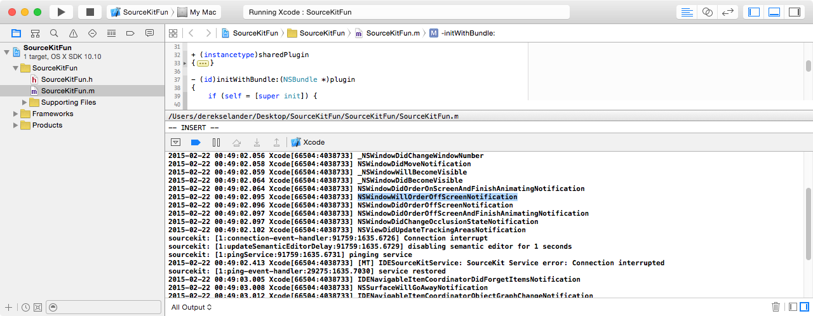Click SourceKitFun folder in jump bar
The height and width of the screenshot is (316, 813).
316,33
